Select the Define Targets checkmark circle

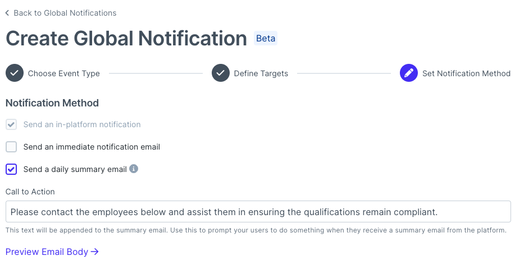(x=220, y=73)
